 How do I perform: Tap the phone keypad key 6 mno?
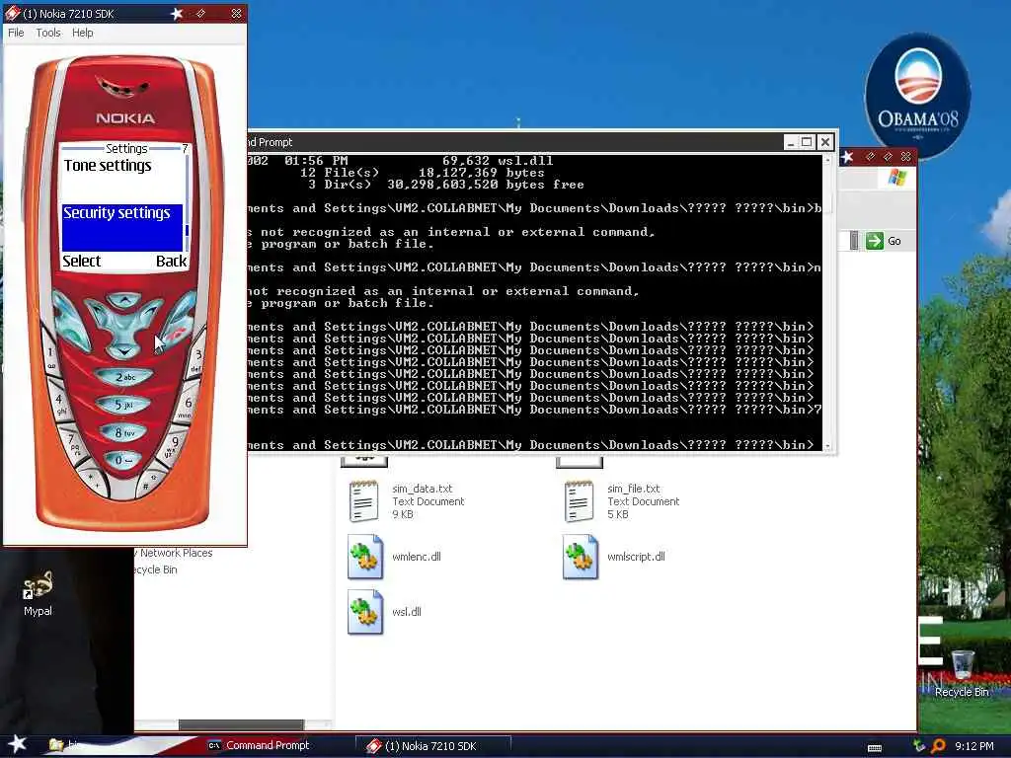pos(187,405)
